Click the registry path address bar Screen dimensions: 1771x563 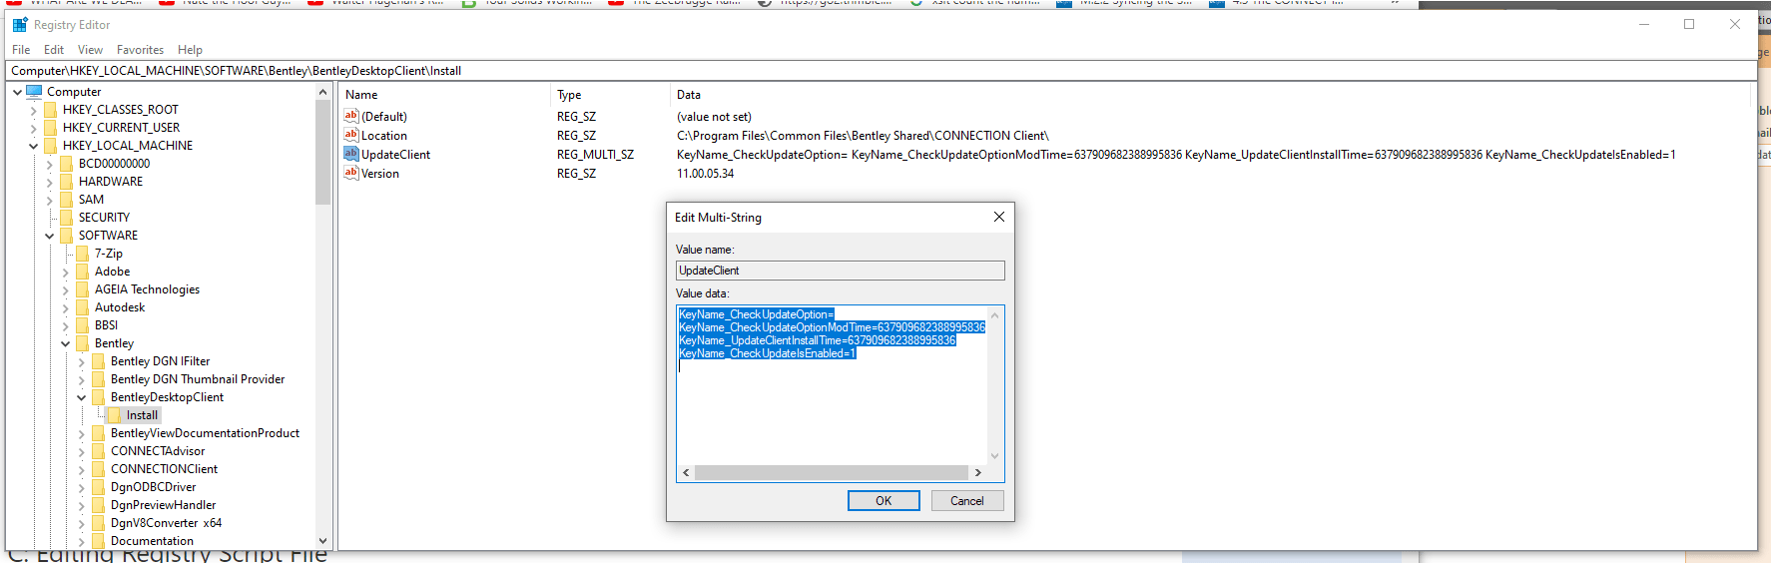[x=881, y=71]
